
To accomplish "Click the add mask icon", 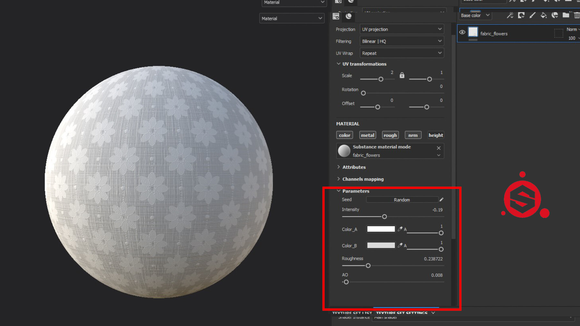I will tap(521, 15).
